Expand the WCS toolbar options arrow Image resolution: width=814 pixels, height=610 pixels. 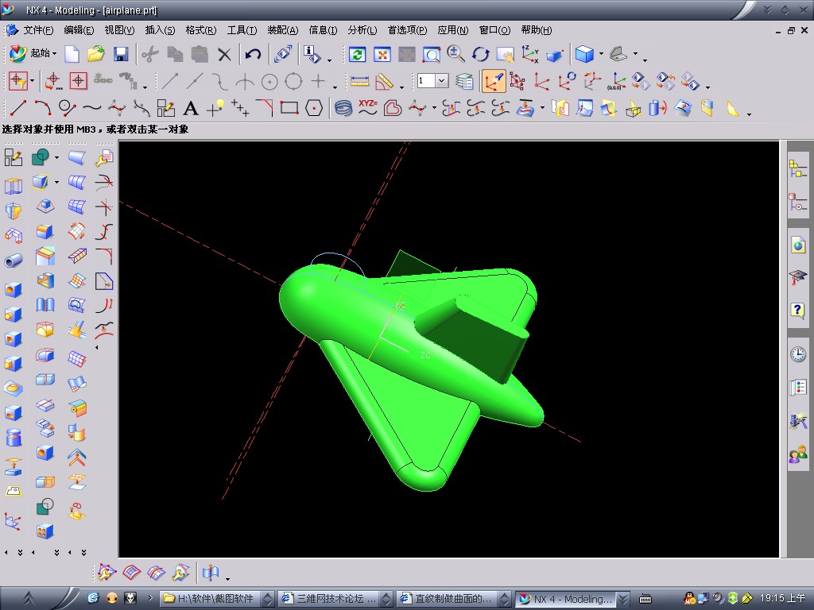pos(707,87)
